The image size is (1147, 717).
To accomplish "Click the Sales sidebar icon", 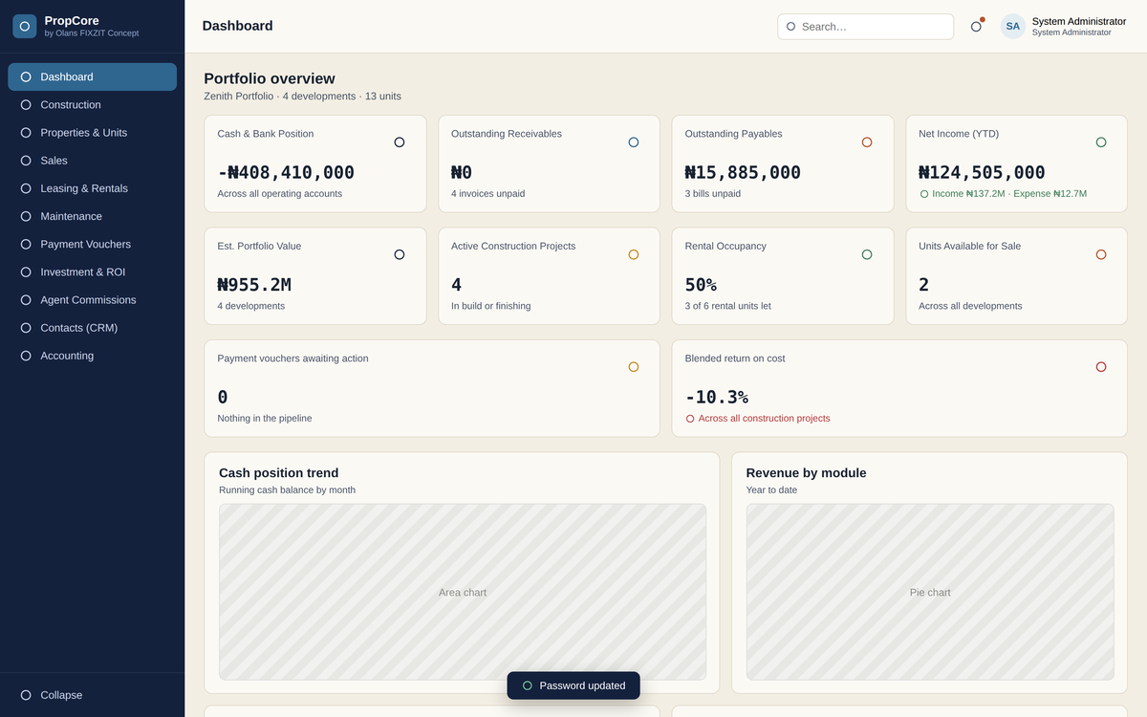I will pos(26,161).
